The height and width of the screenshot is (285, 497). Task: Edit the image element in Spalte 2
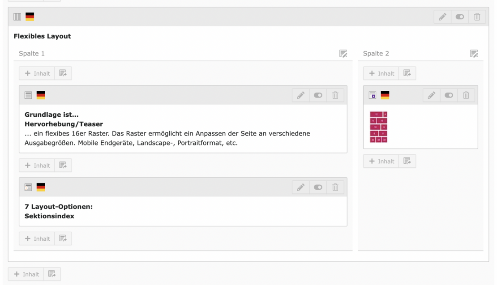(x=432, y=95)
